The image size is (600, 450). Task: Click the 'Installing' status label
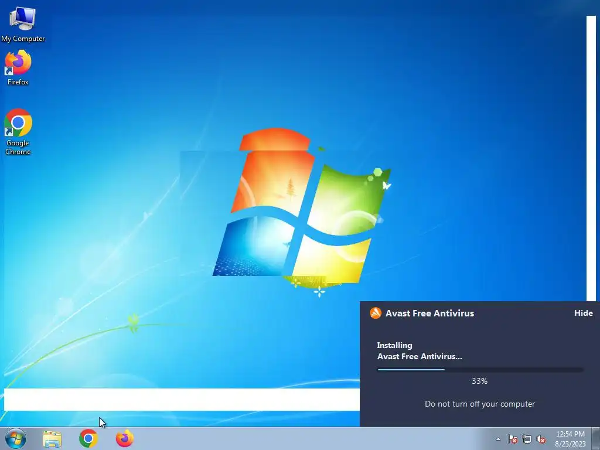[x=394, y=346]
